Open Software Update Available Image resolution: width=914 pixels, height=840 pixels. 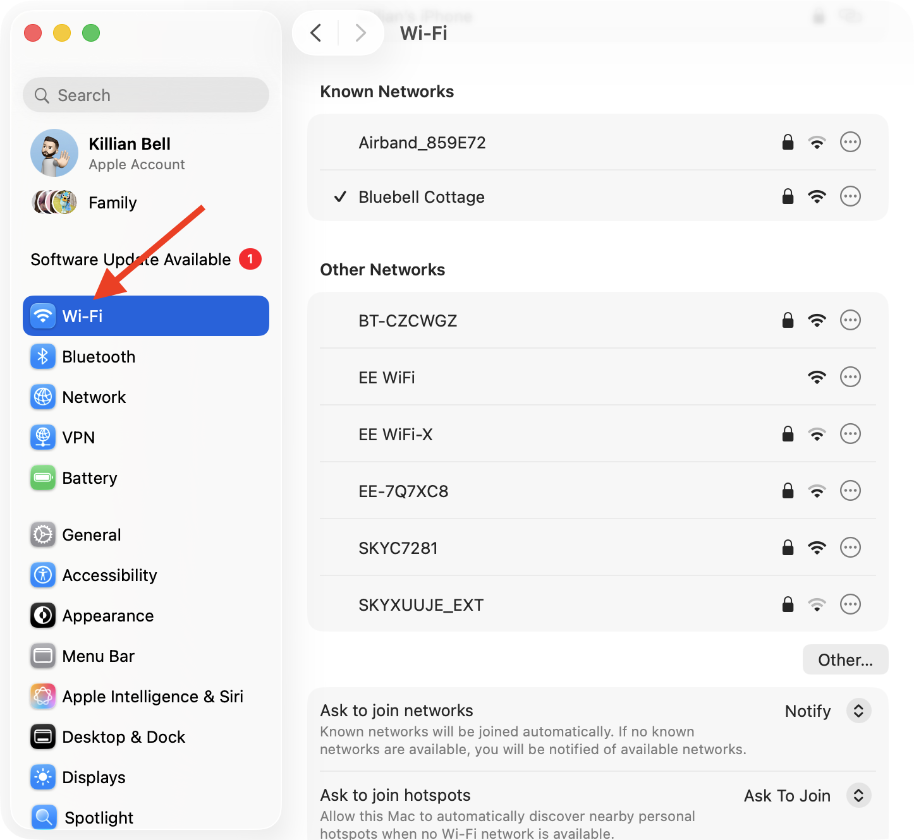click(130, 259)
